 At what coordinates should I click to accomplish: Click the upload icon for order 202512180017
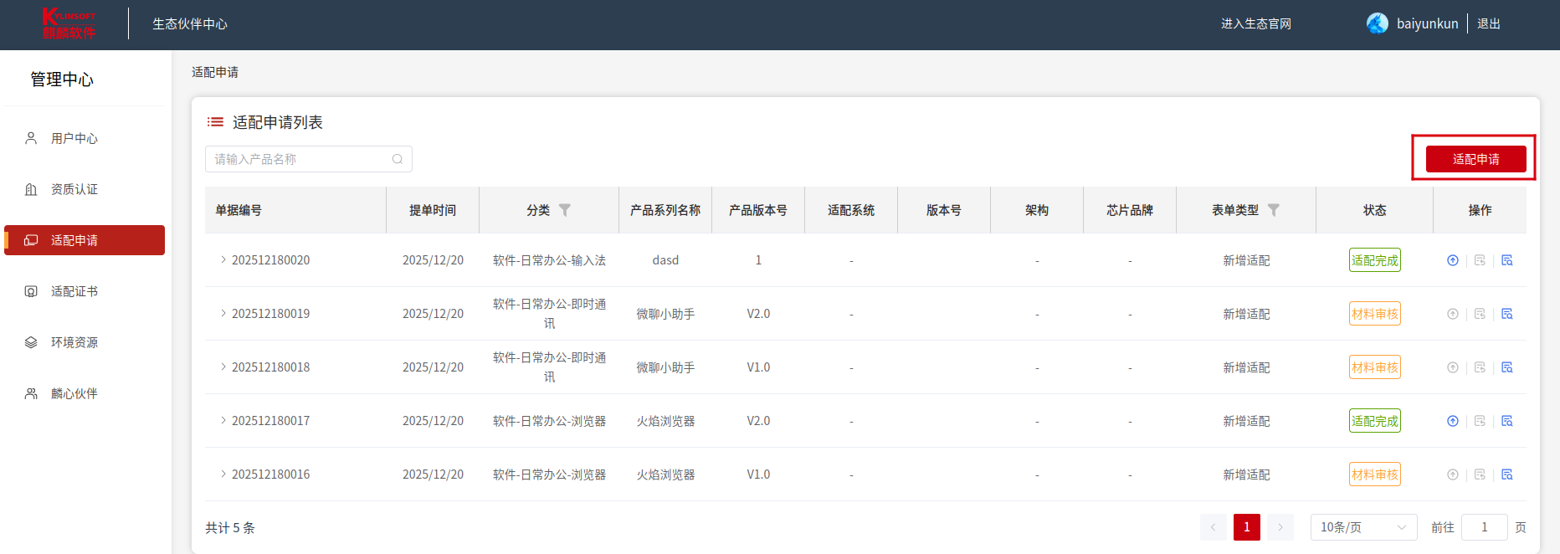(1453, 421)
